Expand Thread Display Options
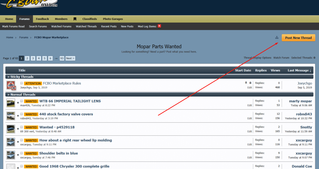319x169 pixels. click(x=257, y=58)
